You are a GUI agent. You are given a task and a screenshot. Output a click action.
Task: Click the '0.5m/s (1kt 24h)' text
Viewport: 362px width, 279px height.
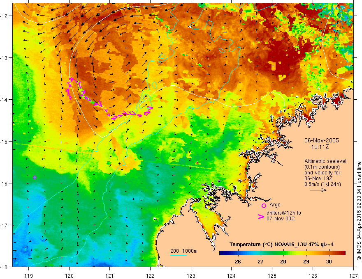323,184
